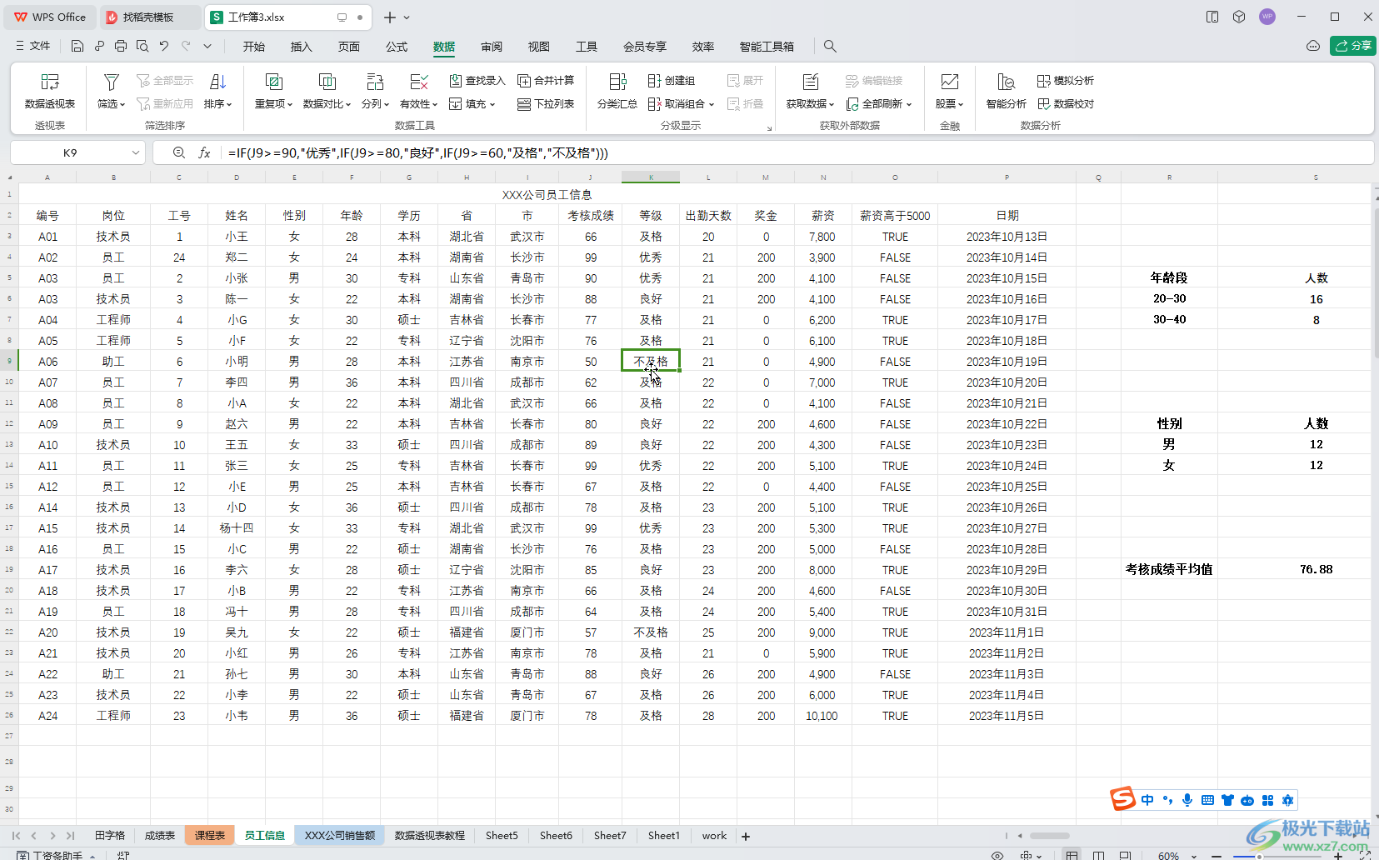Click the Sort (排序) icon
This screenshot has height=860, width=1379.
217,82
